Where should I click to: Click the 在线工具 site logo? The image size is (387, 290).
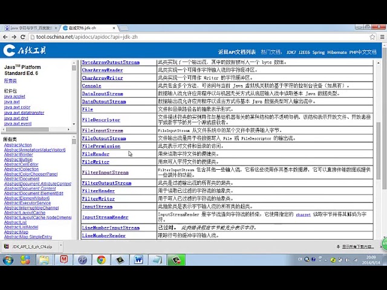(25, 50)
